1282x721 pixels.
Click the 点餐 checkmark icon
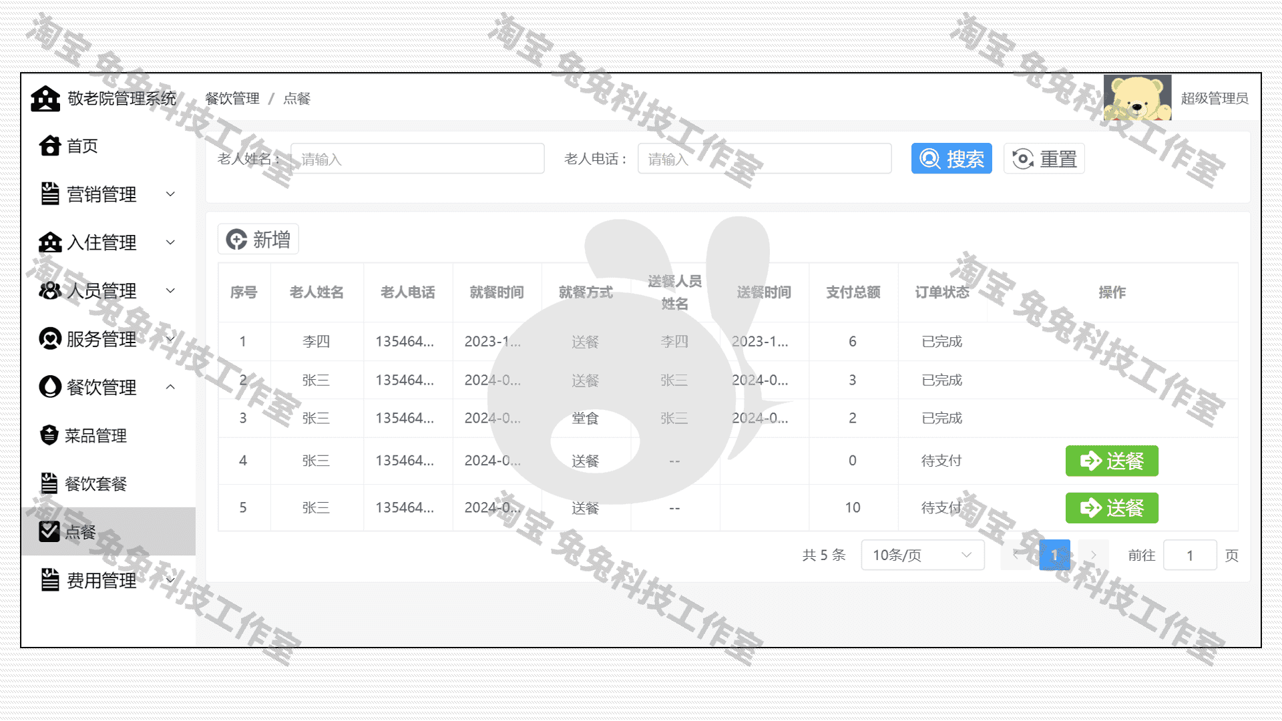pyautogui.click(x=49, y=531)
